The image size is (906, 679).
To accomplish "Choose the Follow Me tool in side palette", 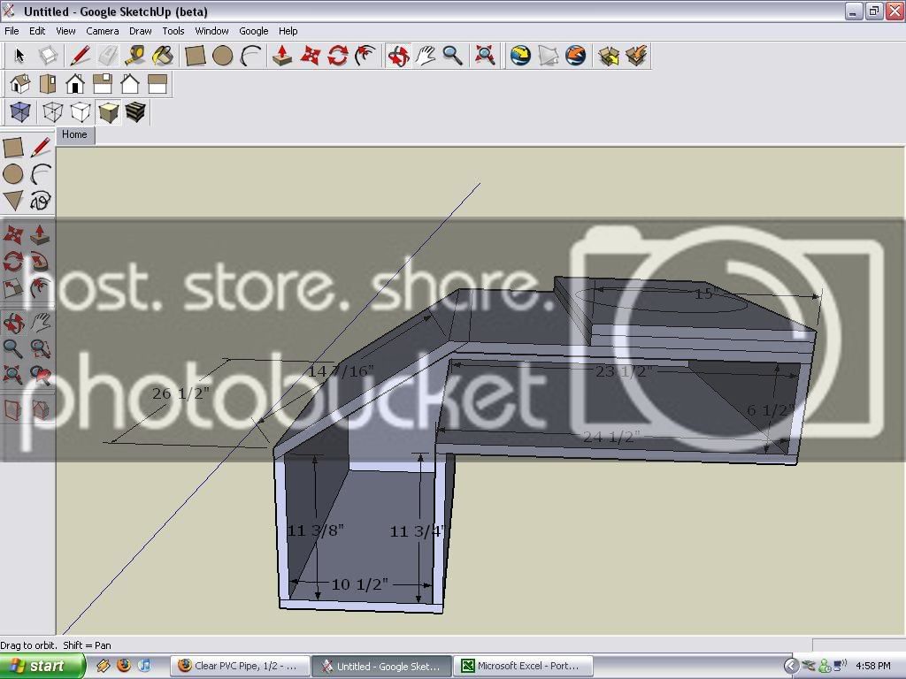I will click(41, 262).
